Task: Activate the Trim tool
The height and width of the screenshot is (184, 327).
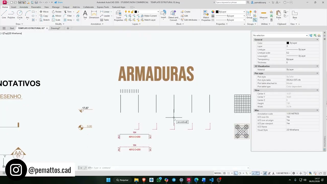Action: (x=67, y=12)
